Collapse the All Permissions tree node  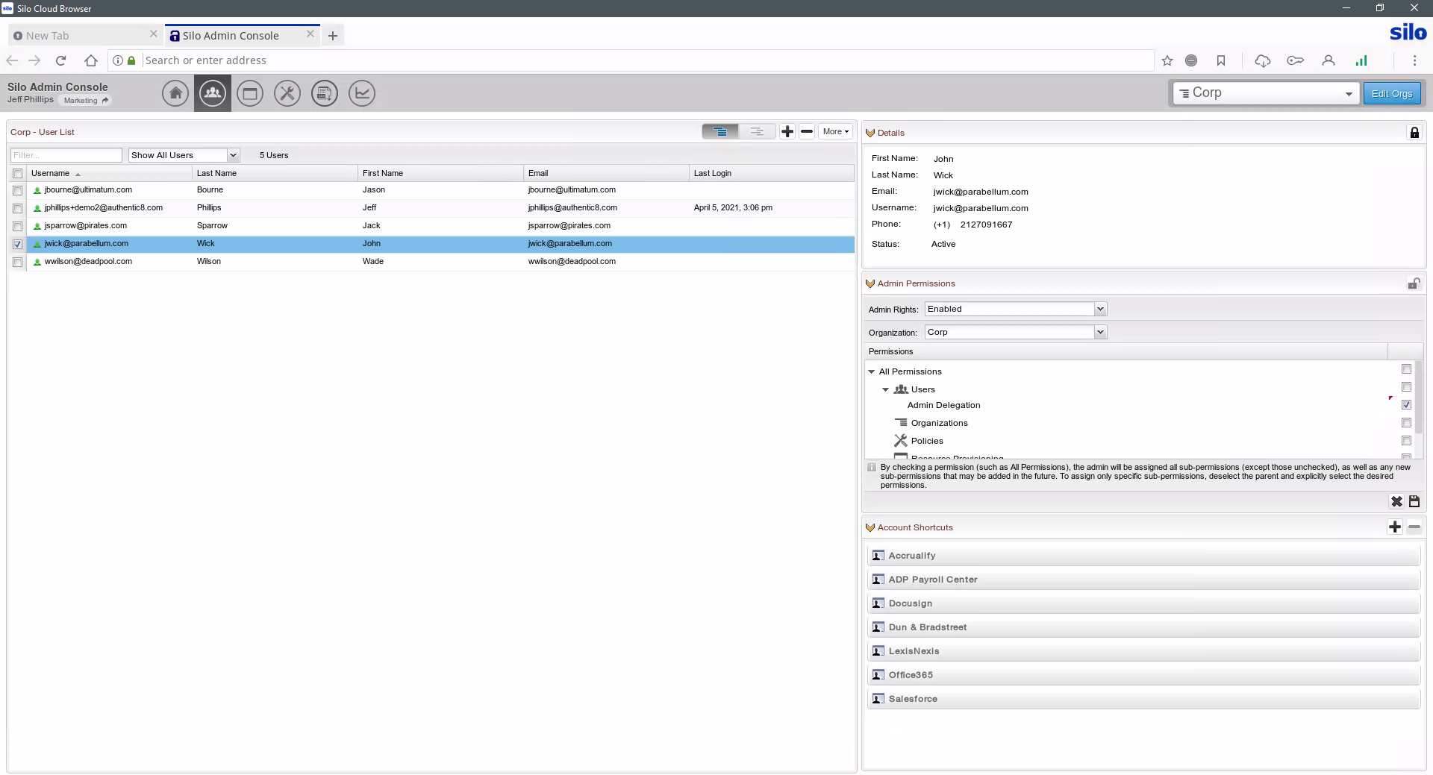click(871, 371)
